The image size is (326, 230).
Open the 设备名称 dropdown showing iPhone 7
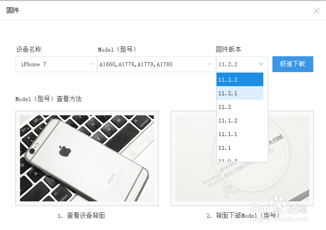click(56, 64)
